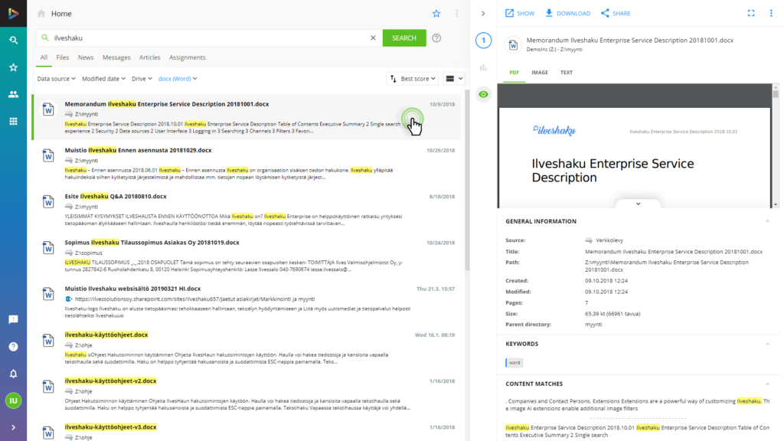The image size is (784, 441).
Task: Click DOWNLOAD in preview toolbar
Action: coord(567,14)
